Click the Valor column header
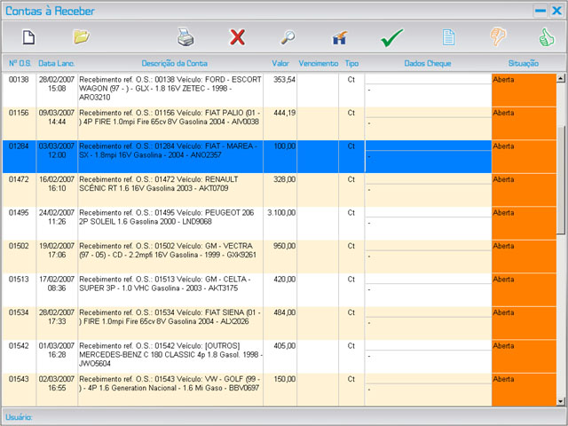 (280, 64)
